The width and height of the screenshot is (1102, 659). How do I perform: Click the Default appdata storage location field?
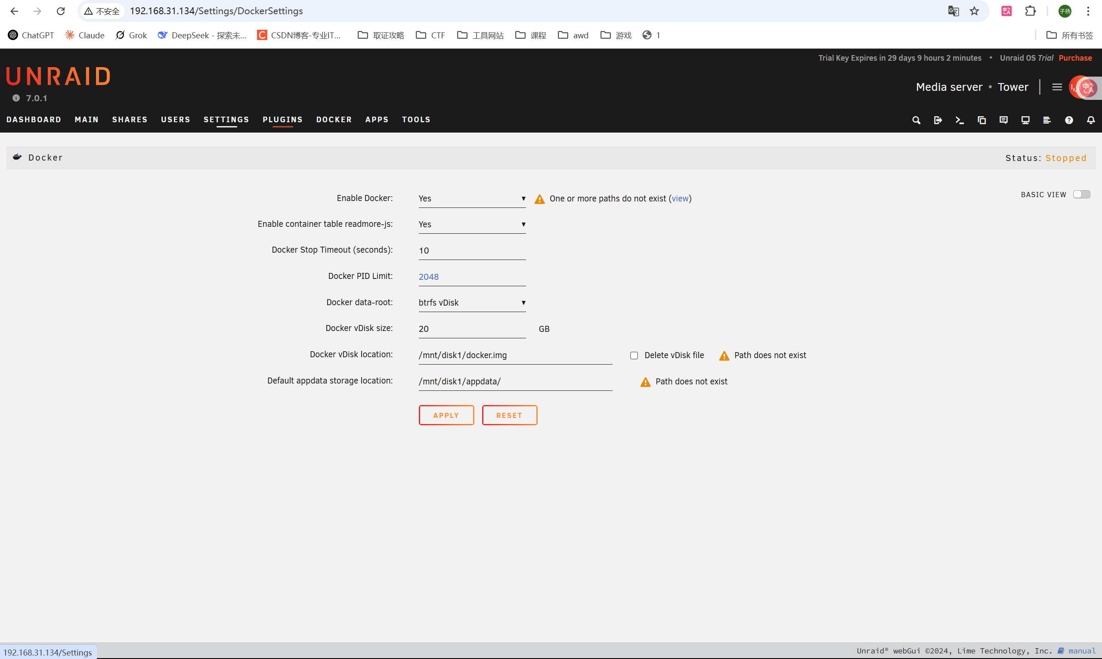pos(515,381)
